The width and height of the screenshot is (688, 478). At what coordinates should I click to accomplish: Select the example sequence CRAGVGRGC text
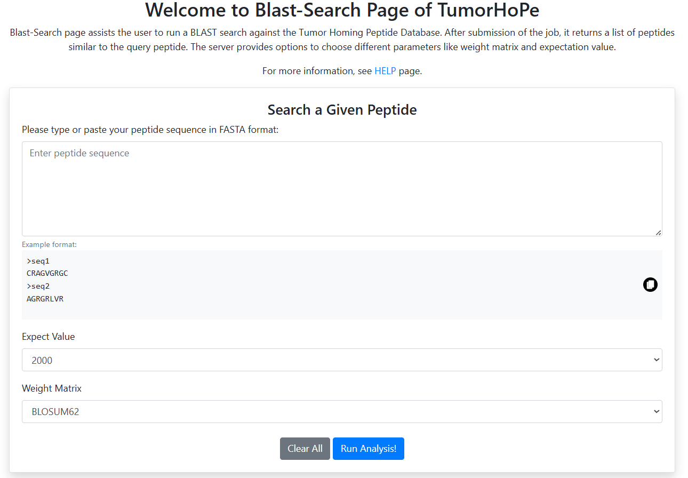[47, 273]
